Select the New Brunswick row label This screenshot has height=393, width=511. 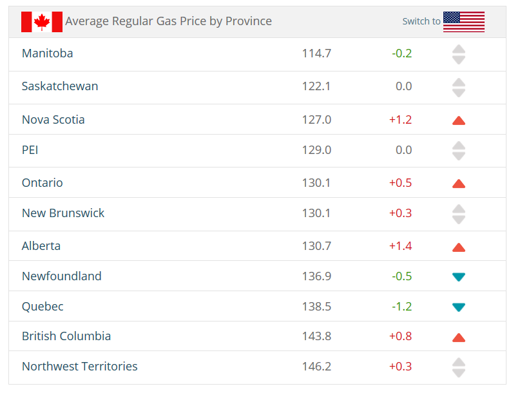(63, 213)
